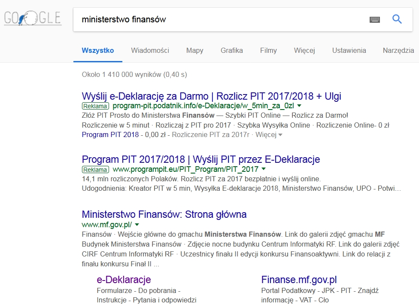Open the Program PIT 2017/2018 ad title
419x308 pixels.
pos(200,159)
